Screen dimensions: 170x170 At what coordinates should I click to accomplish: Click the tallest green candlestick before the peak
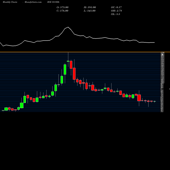[x=65, y=69]
